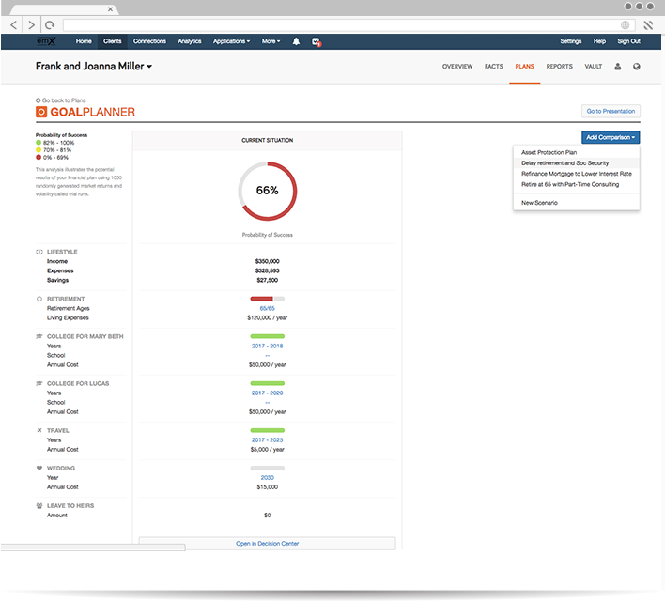
Task: Click the red retirement progress bar
Action: [267, 299]
